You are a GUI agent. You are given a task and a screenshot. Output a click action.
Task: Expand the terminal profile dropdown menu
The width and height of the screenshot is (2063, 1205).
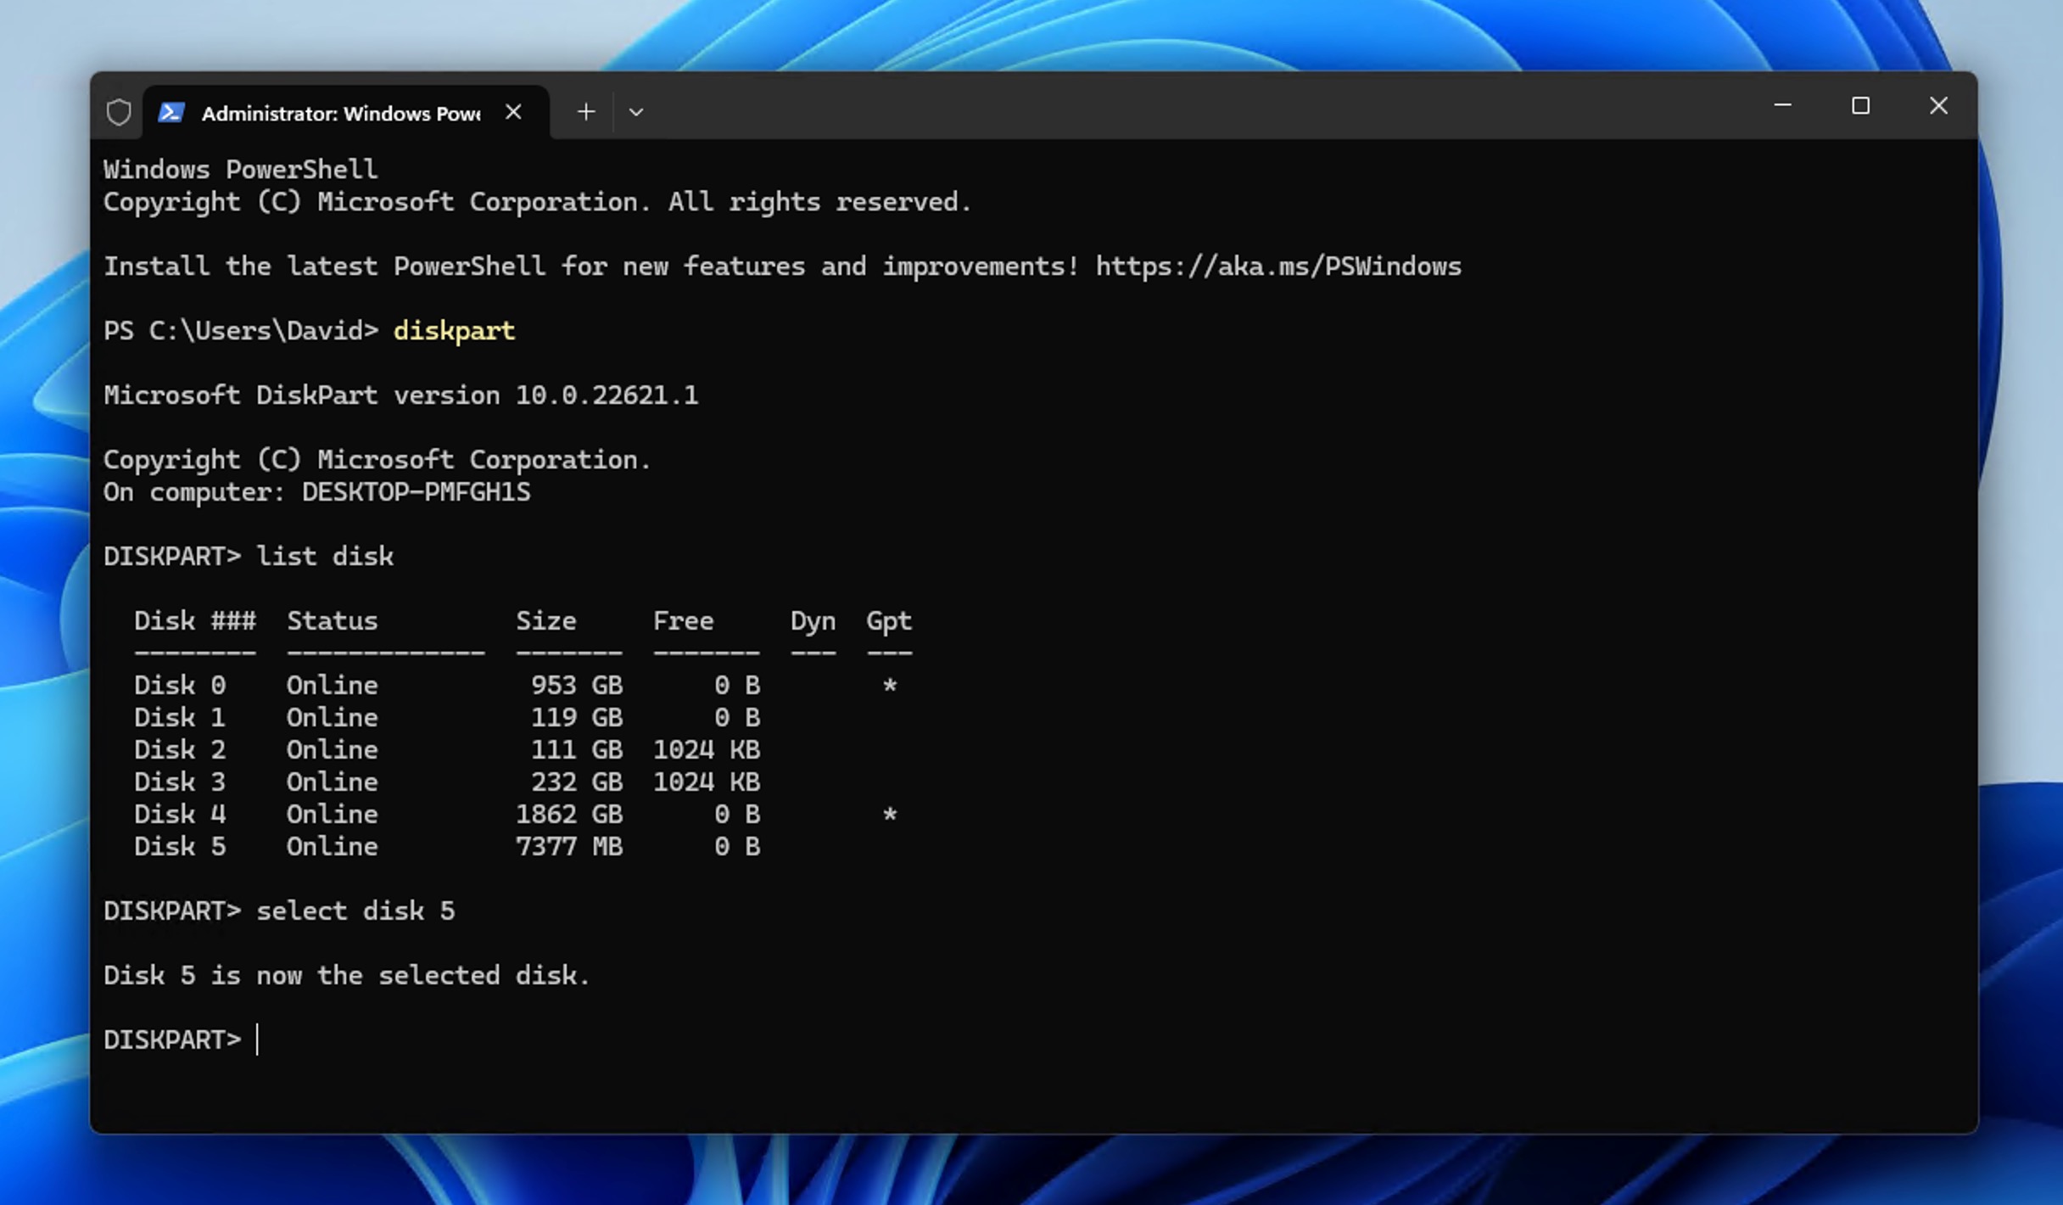[636, 111]
